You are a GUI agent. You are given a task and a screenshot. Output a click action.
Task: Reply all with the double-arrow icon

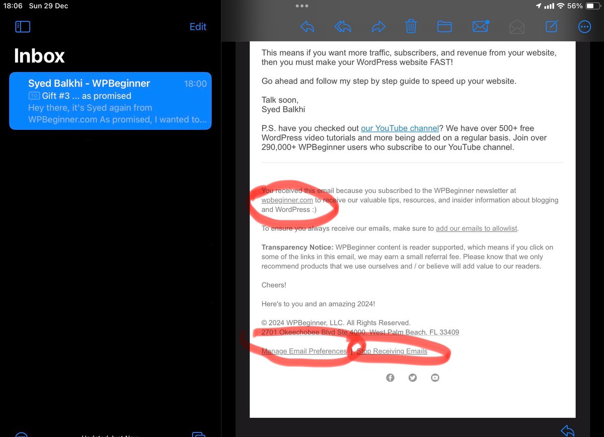click(x=342, y=26)
